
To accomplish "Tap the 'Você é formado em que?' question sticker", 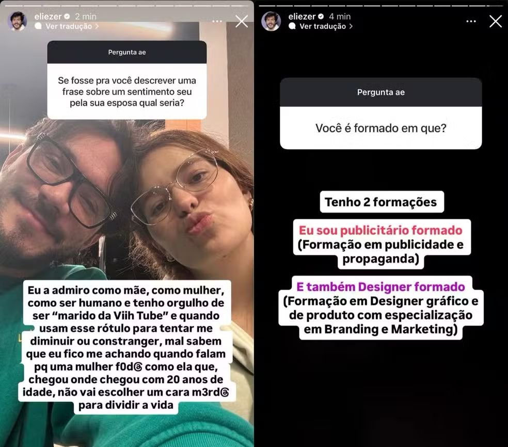I will coord(380,114).
